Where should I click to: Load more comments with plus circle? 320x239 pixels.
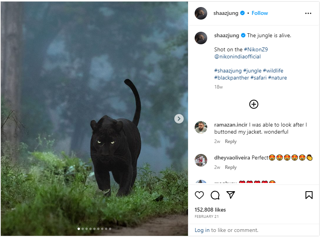coord(254,104)
